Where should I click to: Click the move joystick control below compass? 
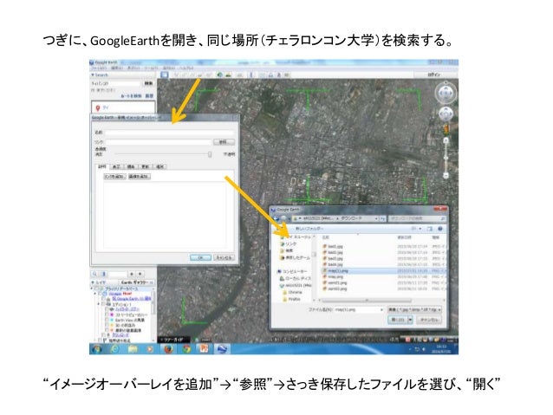pos(446,114)
